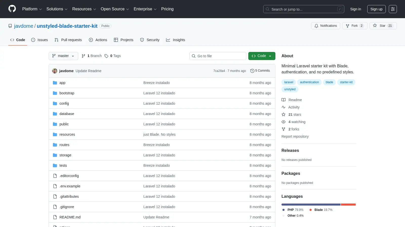
Task: Click the Report repository link
Action: pos(295,136)
